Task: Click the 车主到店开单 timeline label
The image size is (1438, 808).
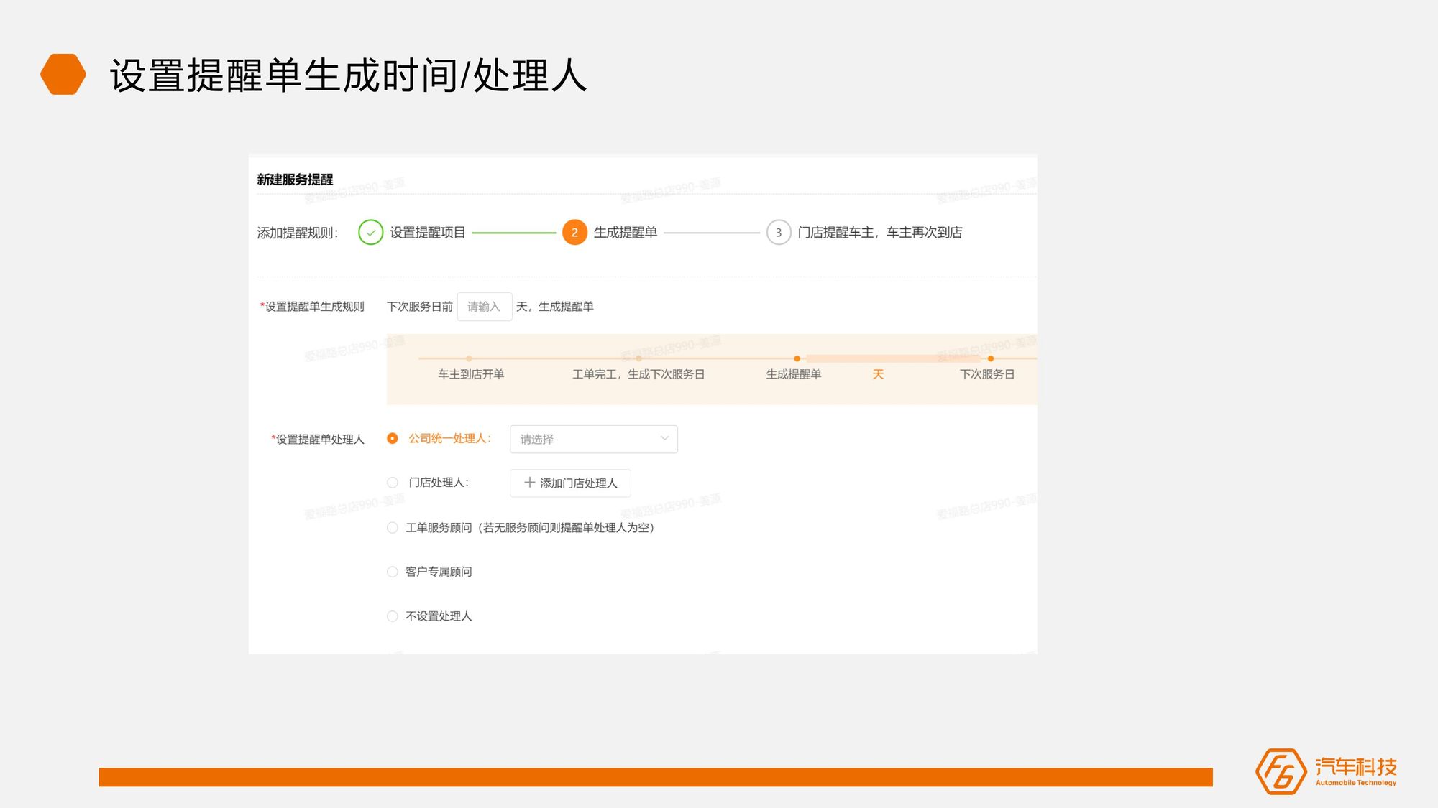Action: 471,374
